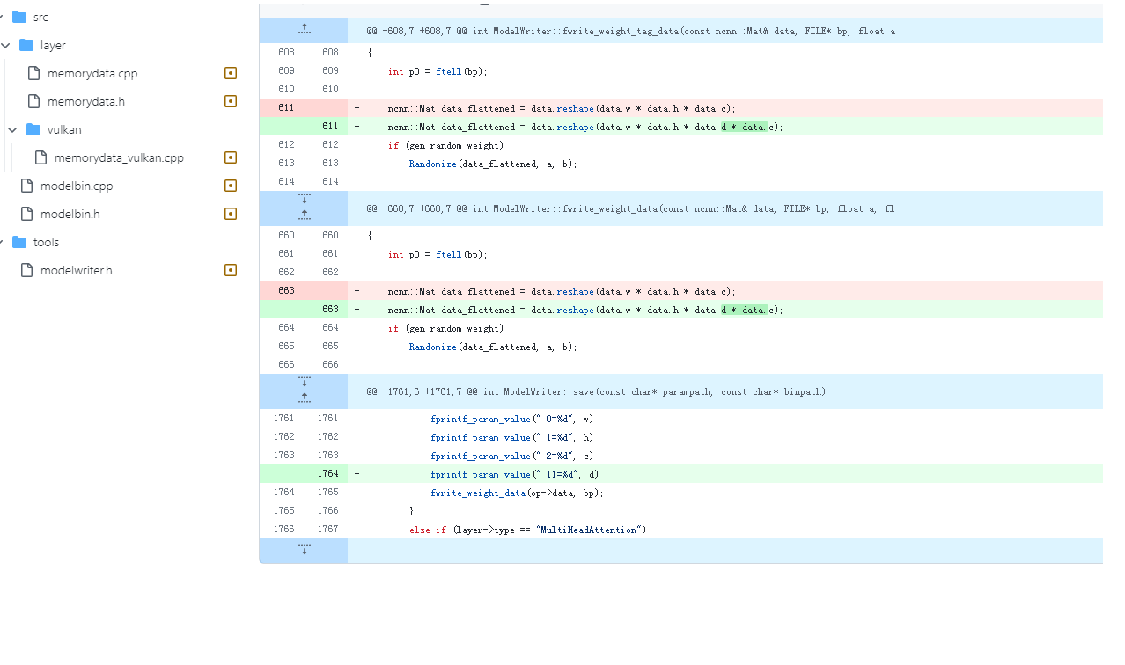
Task: Select new line number 611 on added row
Action: point(330,127)
